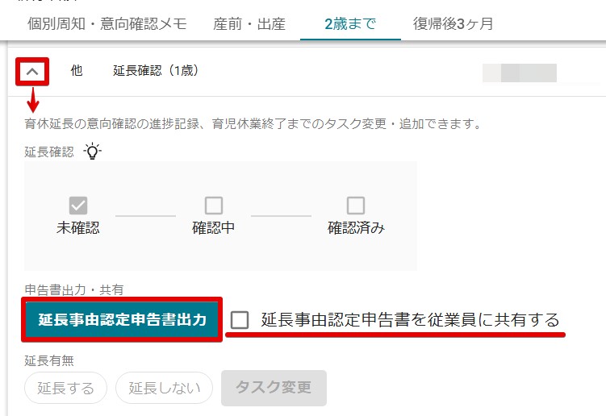Click the 未確認 label text
Image resolution: width=606 pixels, height=416 pixels.
click(78, 227)
